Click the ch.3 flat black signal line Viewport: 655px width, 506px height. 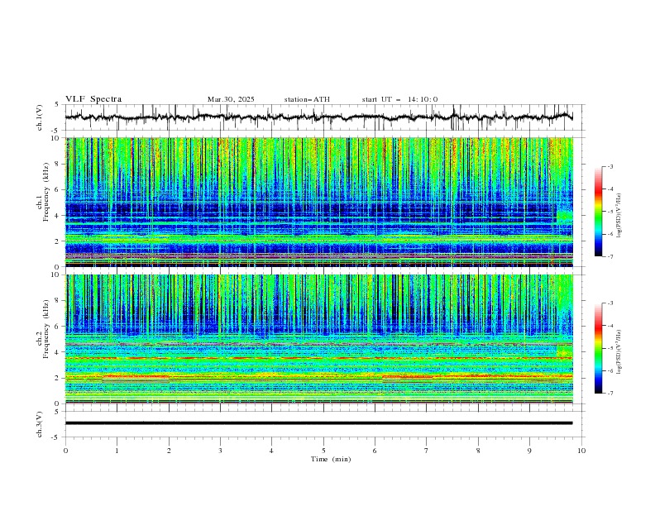click(318, 423)
